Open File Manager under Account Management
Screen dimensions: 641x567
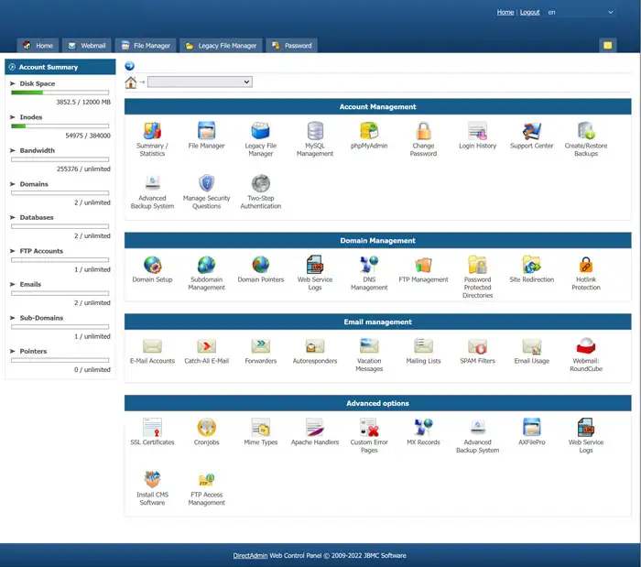[x=206, y=136]
